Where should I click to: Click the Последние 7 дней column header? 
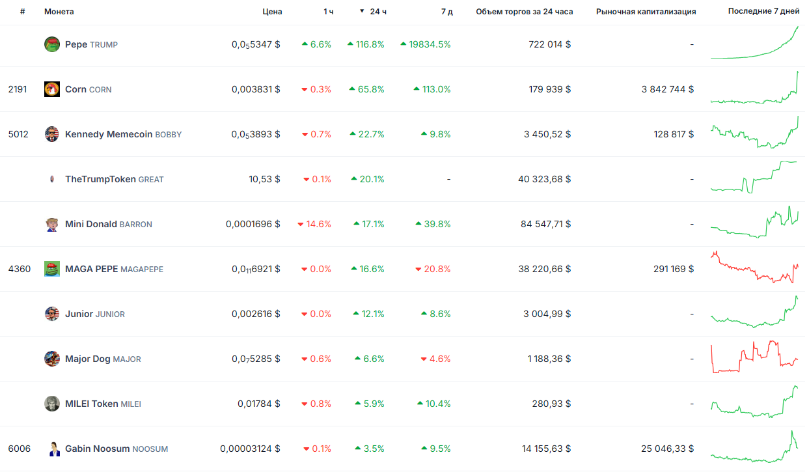pyautogui.click(x=764, y=12)
